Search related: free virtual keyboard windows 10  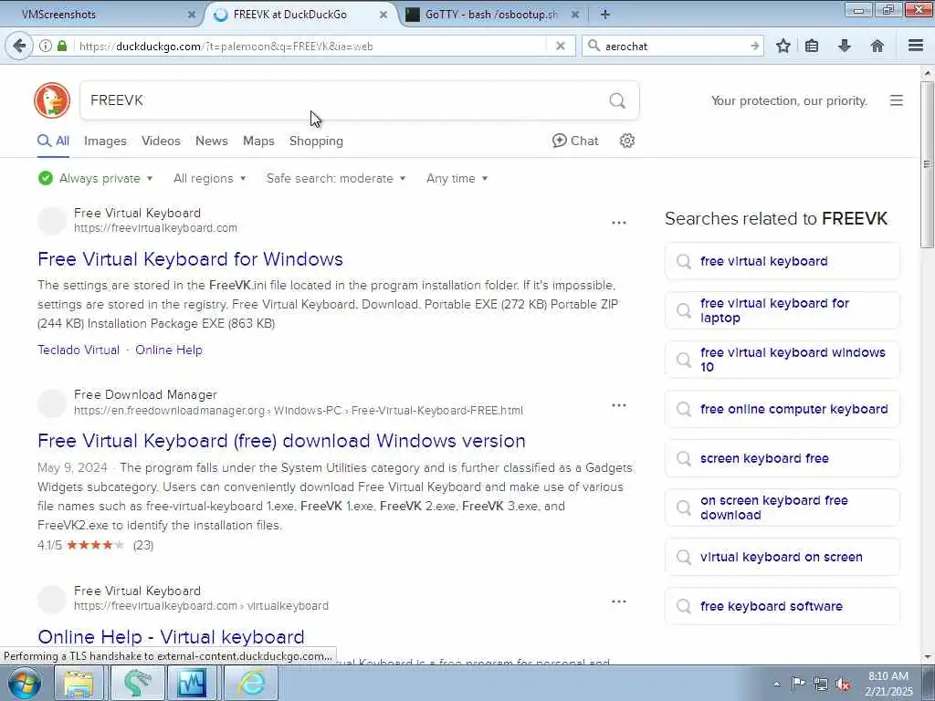pos(782,360)
